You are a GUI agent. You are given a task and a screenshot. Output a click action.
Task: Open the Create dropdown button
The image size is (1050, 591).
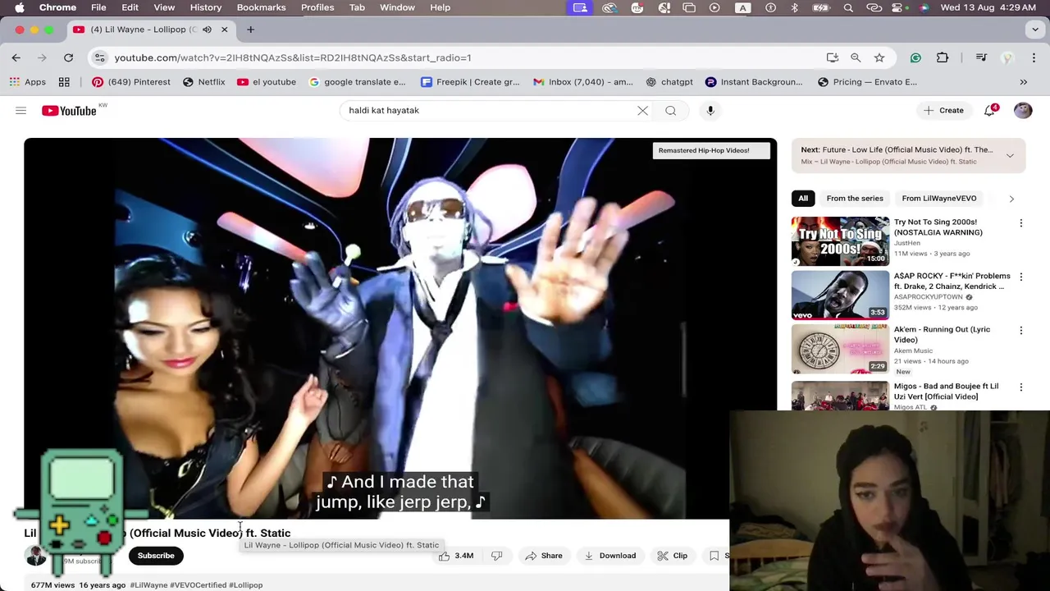(x=943, y=110)
